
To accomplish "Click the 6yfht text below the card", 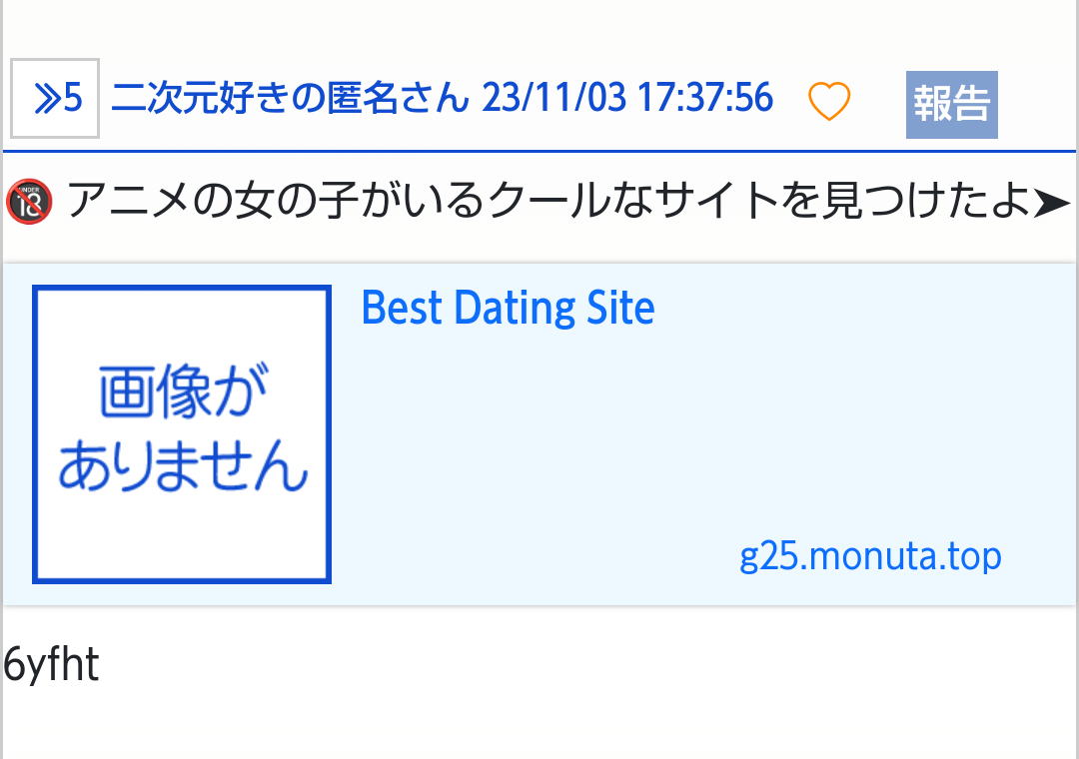I will click(x=51, y=665).
